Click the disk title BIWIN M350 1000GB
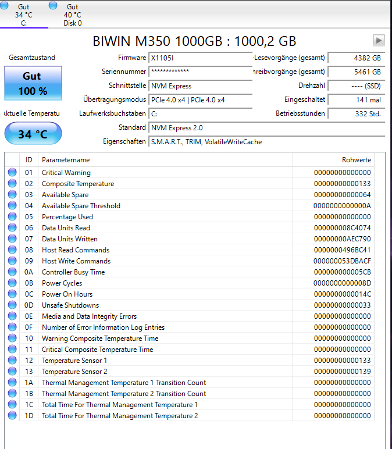This screenshot has width=392, height=449. pos(194,41)
